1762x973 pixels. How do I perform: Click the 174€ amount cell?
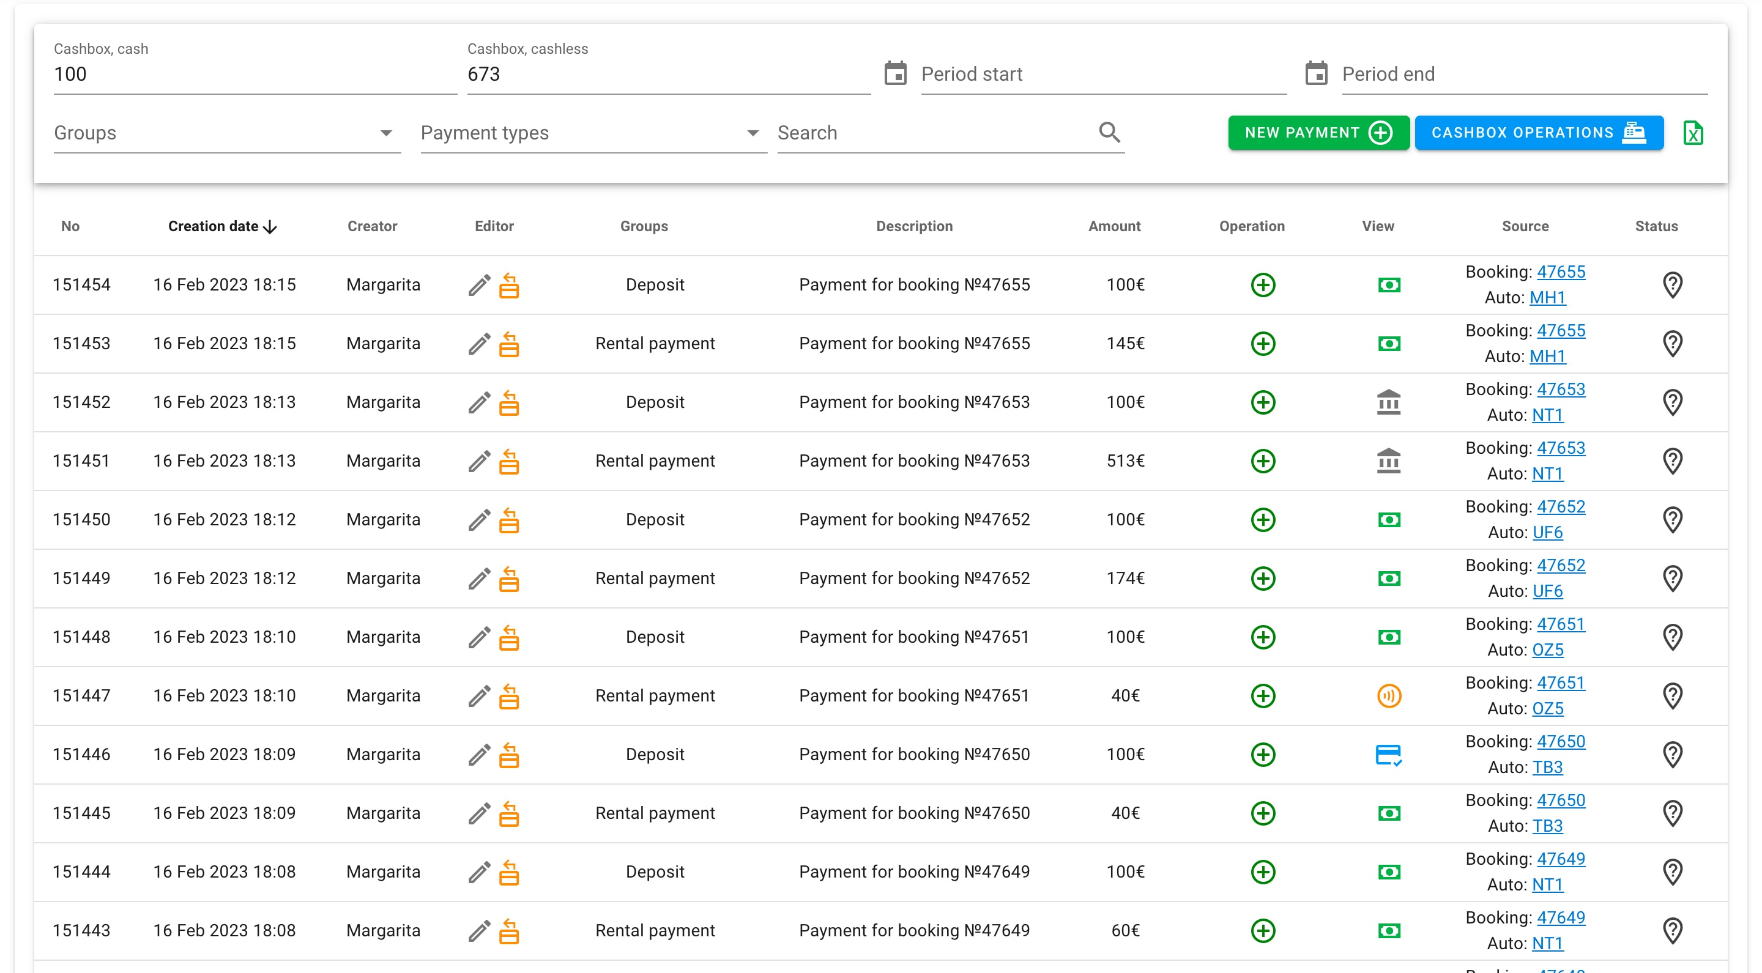coord(1125,579)
